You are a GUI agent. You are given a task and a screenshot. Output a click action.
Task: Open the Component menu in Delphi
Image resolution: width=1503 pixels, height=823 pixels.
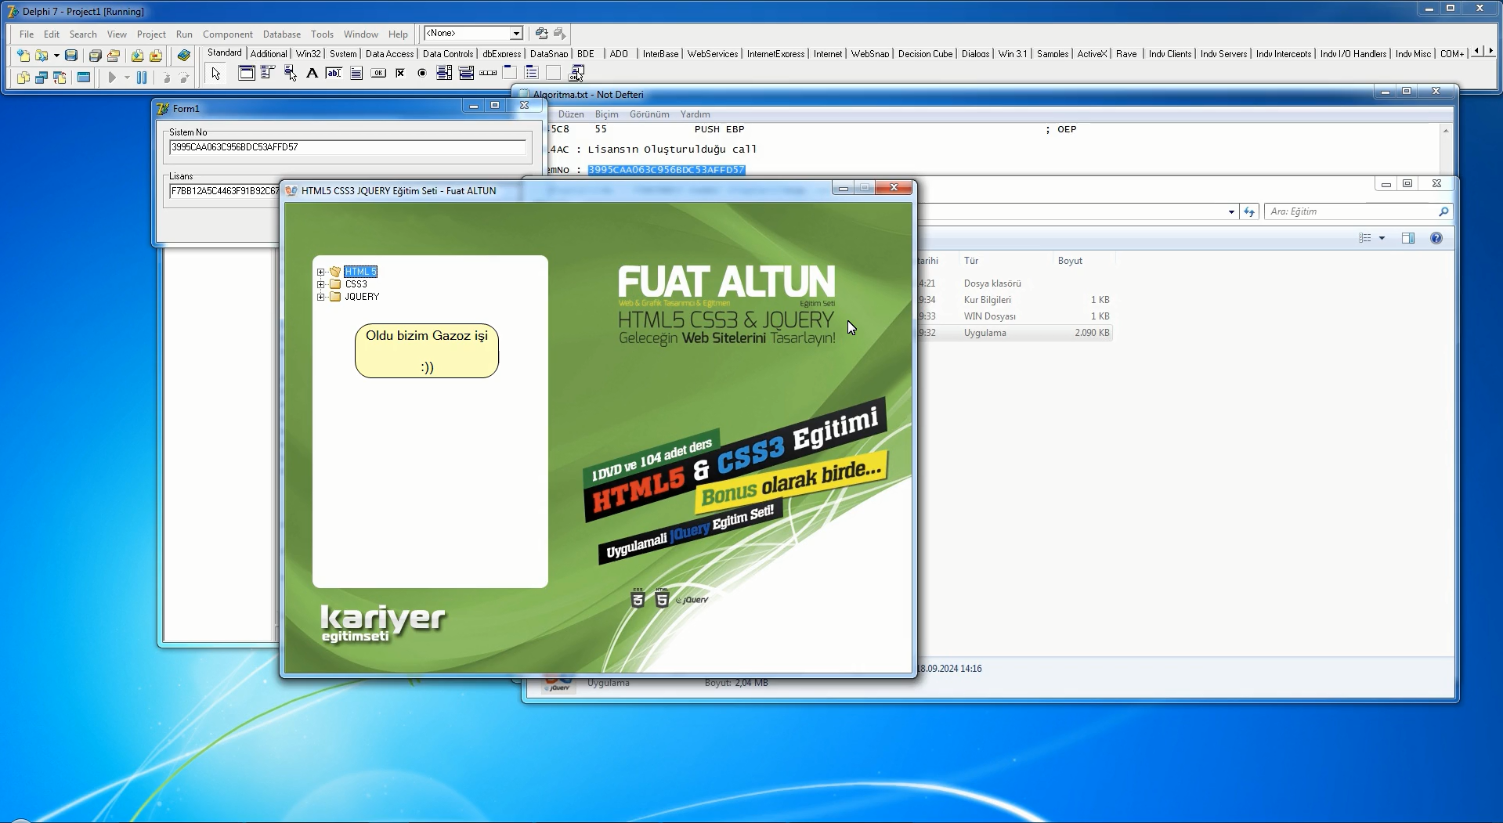(x=228, y=34)
